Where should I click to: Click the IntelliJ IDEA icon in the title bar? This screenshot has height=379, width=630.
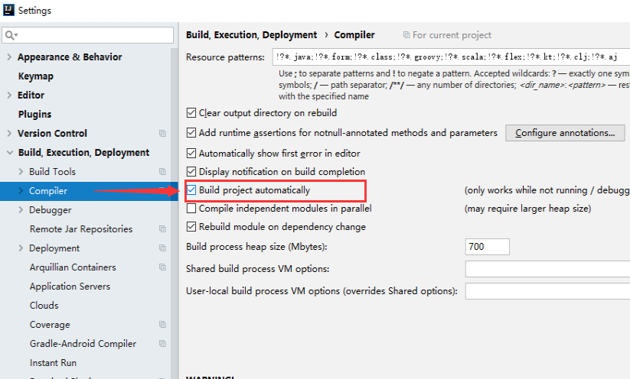click(8, 10)
